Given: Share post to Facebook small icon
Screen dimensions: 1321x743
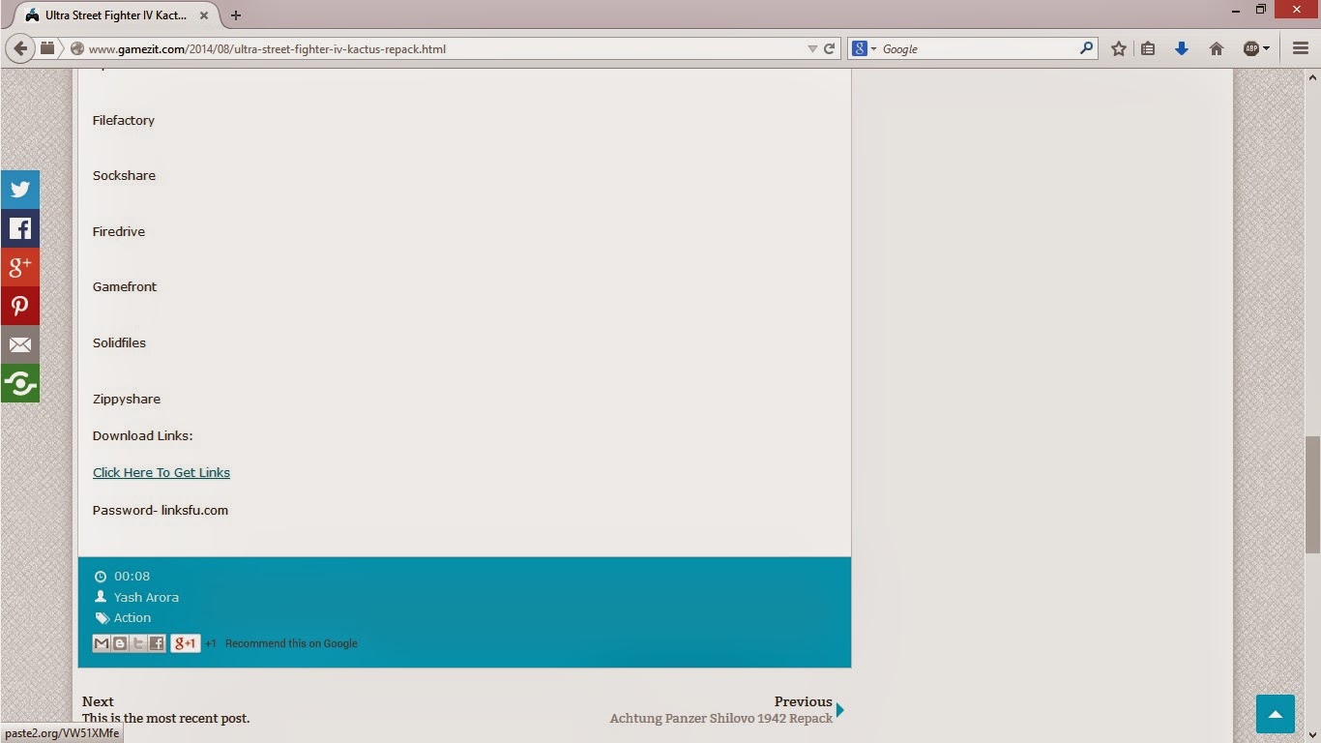Looking at the screenshot, I should click(x=157, y=643).
